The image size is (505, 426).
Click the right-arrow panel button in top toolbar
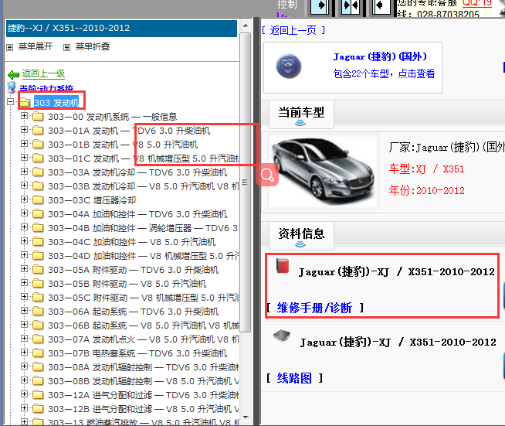[x=320, y=6]
